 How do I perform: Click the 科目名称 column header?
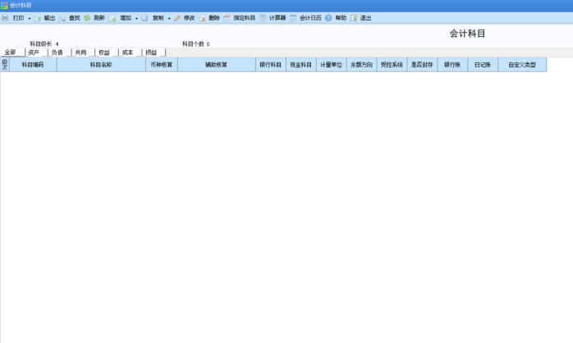(101, 65)
